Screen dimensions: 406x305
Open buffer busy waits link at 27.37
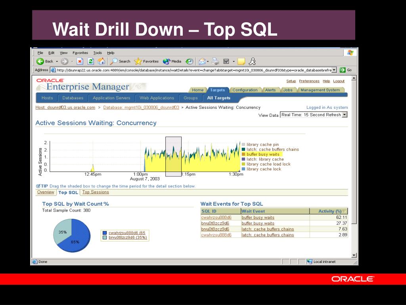click(258, 223)
